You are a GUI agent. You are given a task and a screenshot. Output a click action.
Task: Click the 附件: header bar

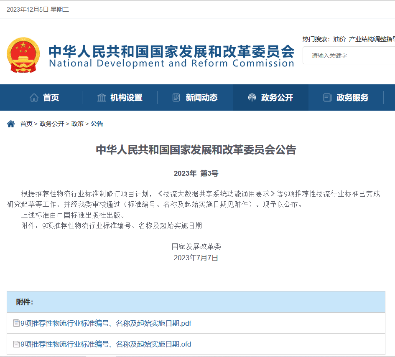click(196, 302)
